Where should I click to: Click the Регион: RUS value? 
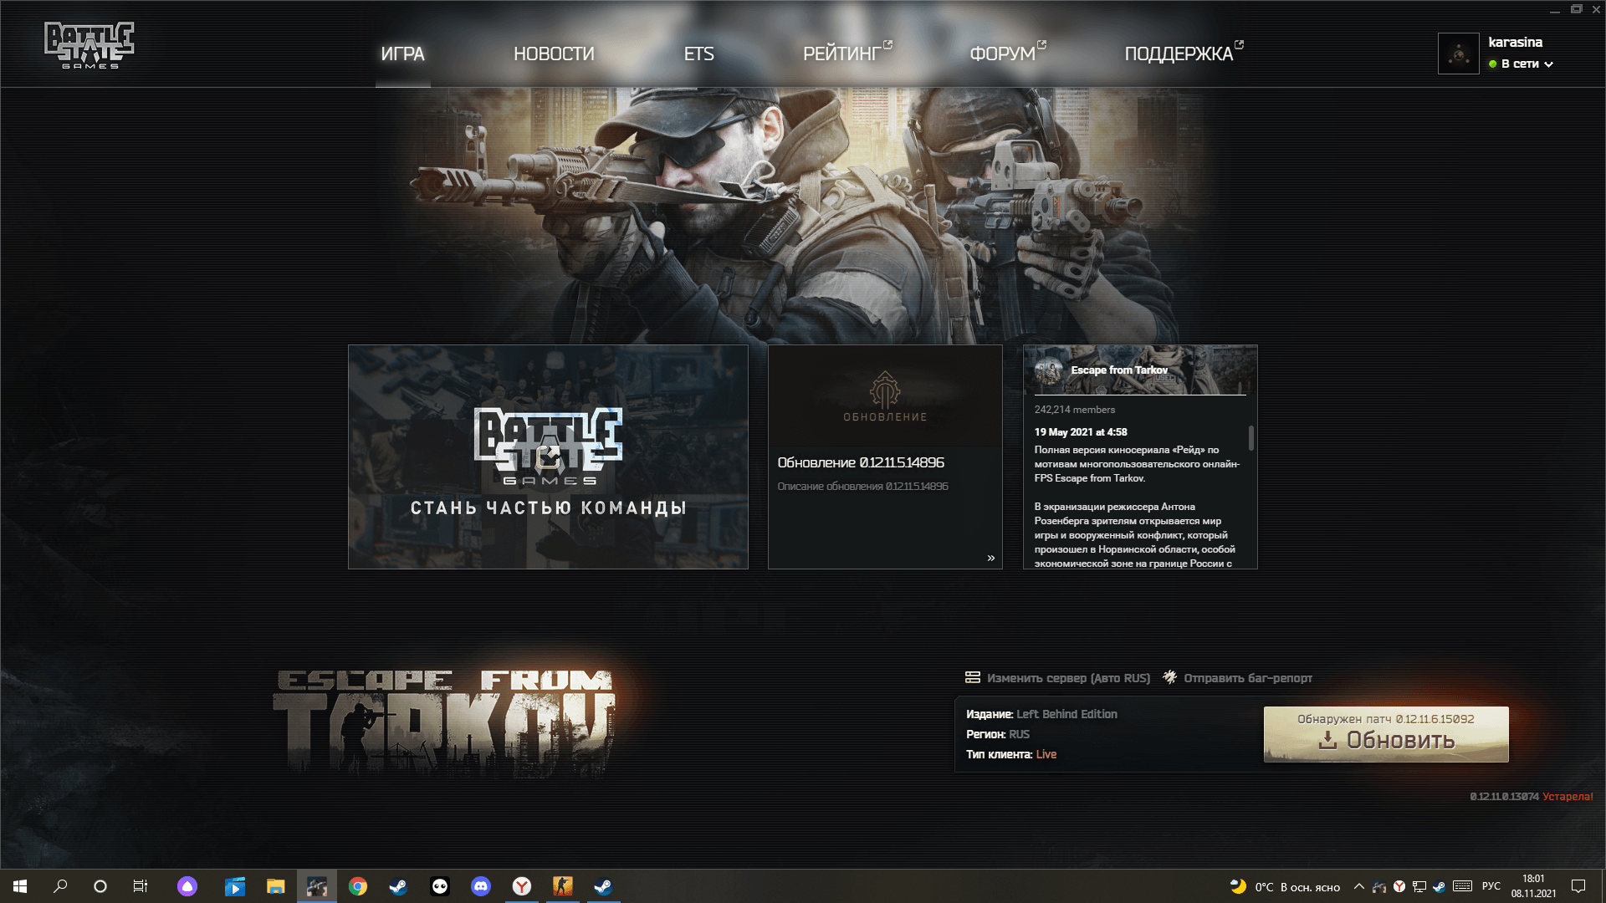pyautogui.click(x=1019, y=734)
